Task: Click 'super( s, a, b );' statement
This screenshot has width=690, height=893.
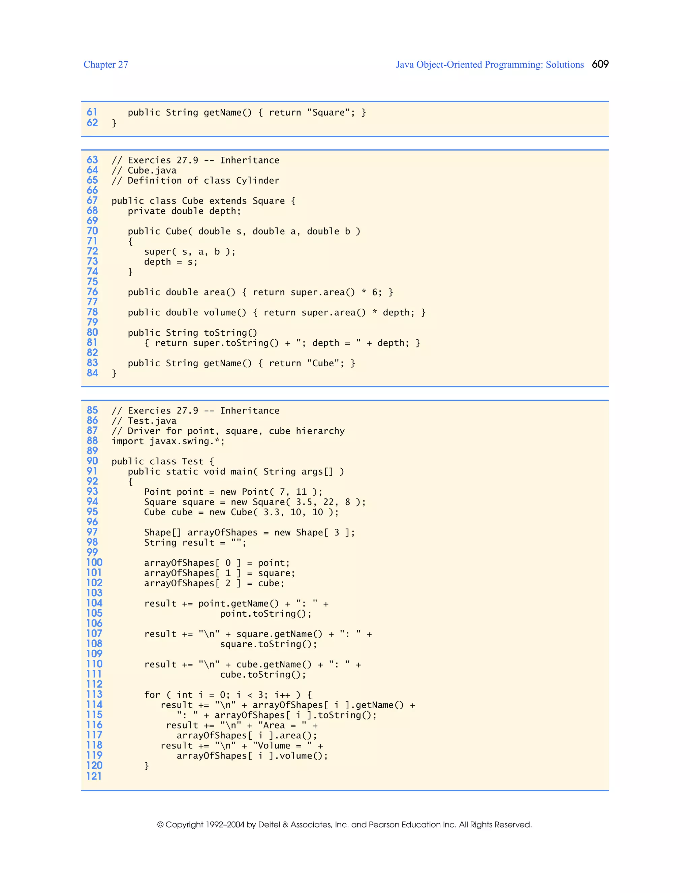Action: tap(190, 251)
